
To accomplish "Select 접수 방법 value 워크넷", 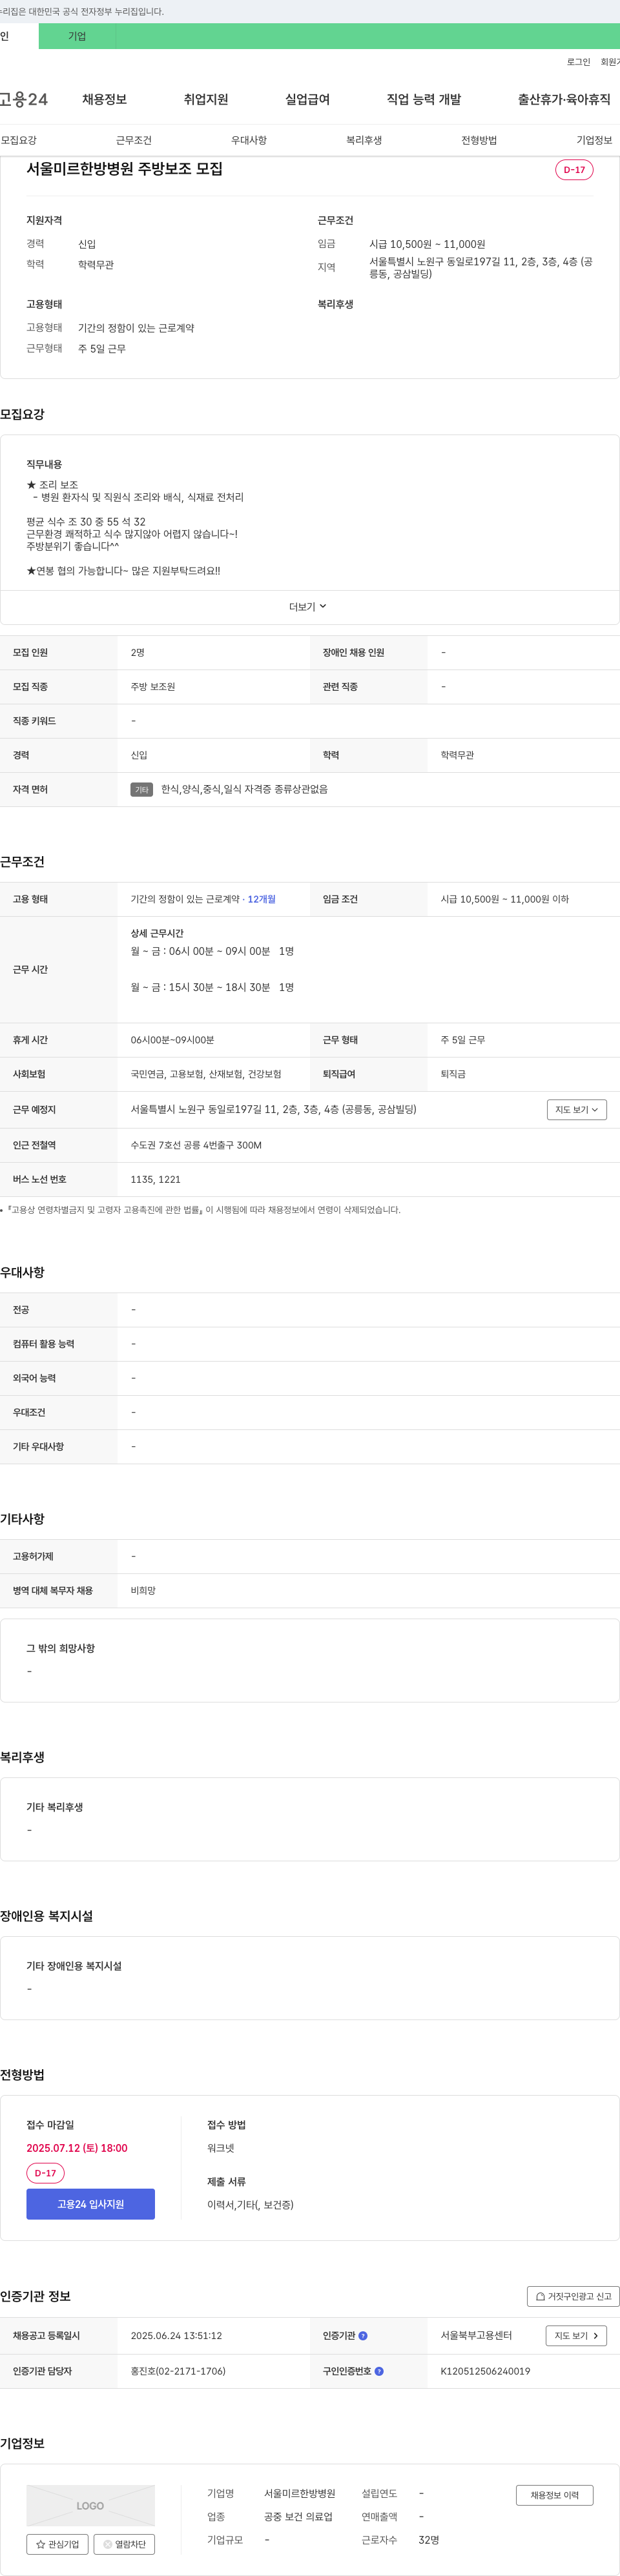I will click(220, 2148).
